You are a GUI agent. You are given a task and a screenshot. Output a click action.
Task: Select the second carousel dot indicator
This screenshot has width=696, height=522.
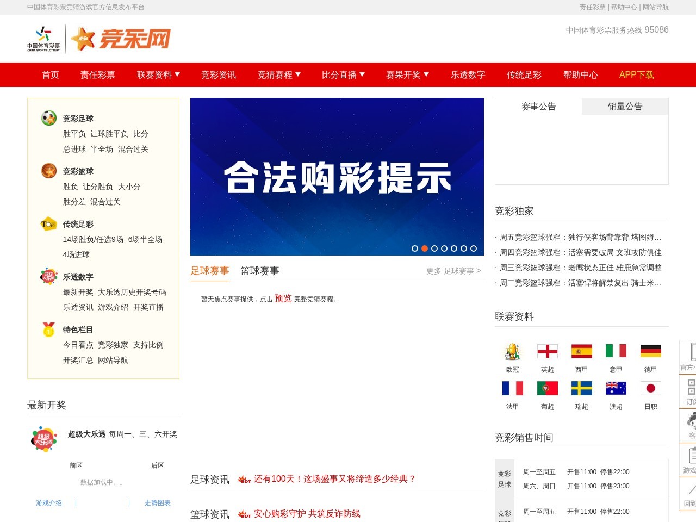coord(424,248)
